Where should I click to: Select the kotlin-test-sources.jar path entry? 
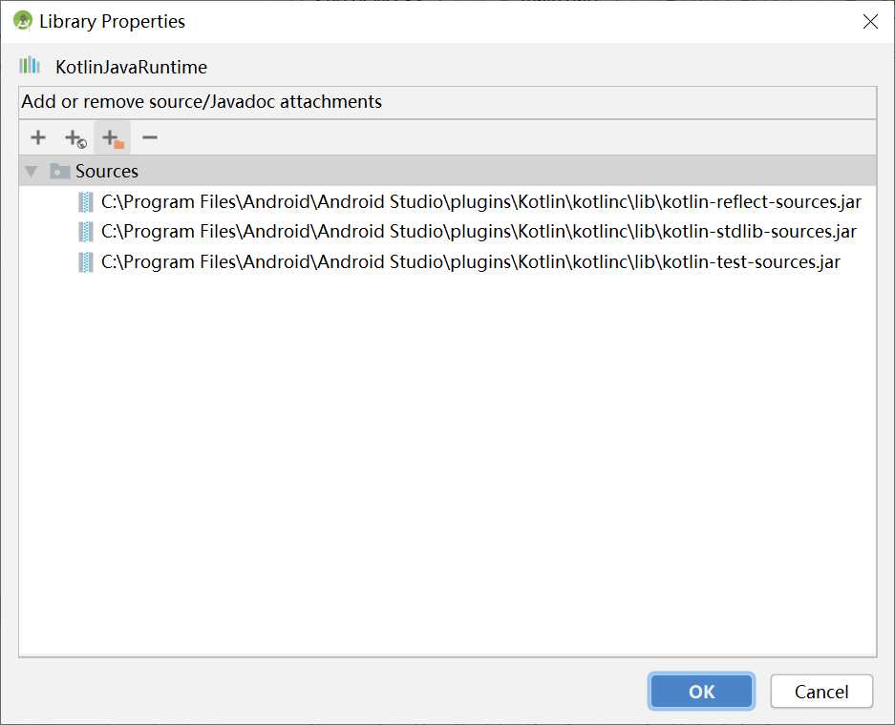coord(471,262)
